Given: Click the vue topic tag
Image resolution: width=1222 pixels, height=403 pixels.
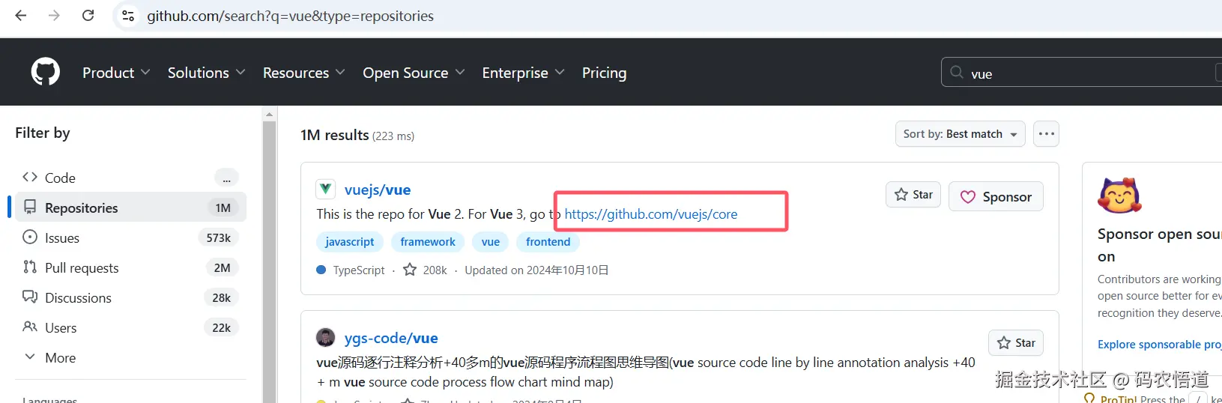Looking at the screenshot, I should pyautogui.click(x=491, y=242).
